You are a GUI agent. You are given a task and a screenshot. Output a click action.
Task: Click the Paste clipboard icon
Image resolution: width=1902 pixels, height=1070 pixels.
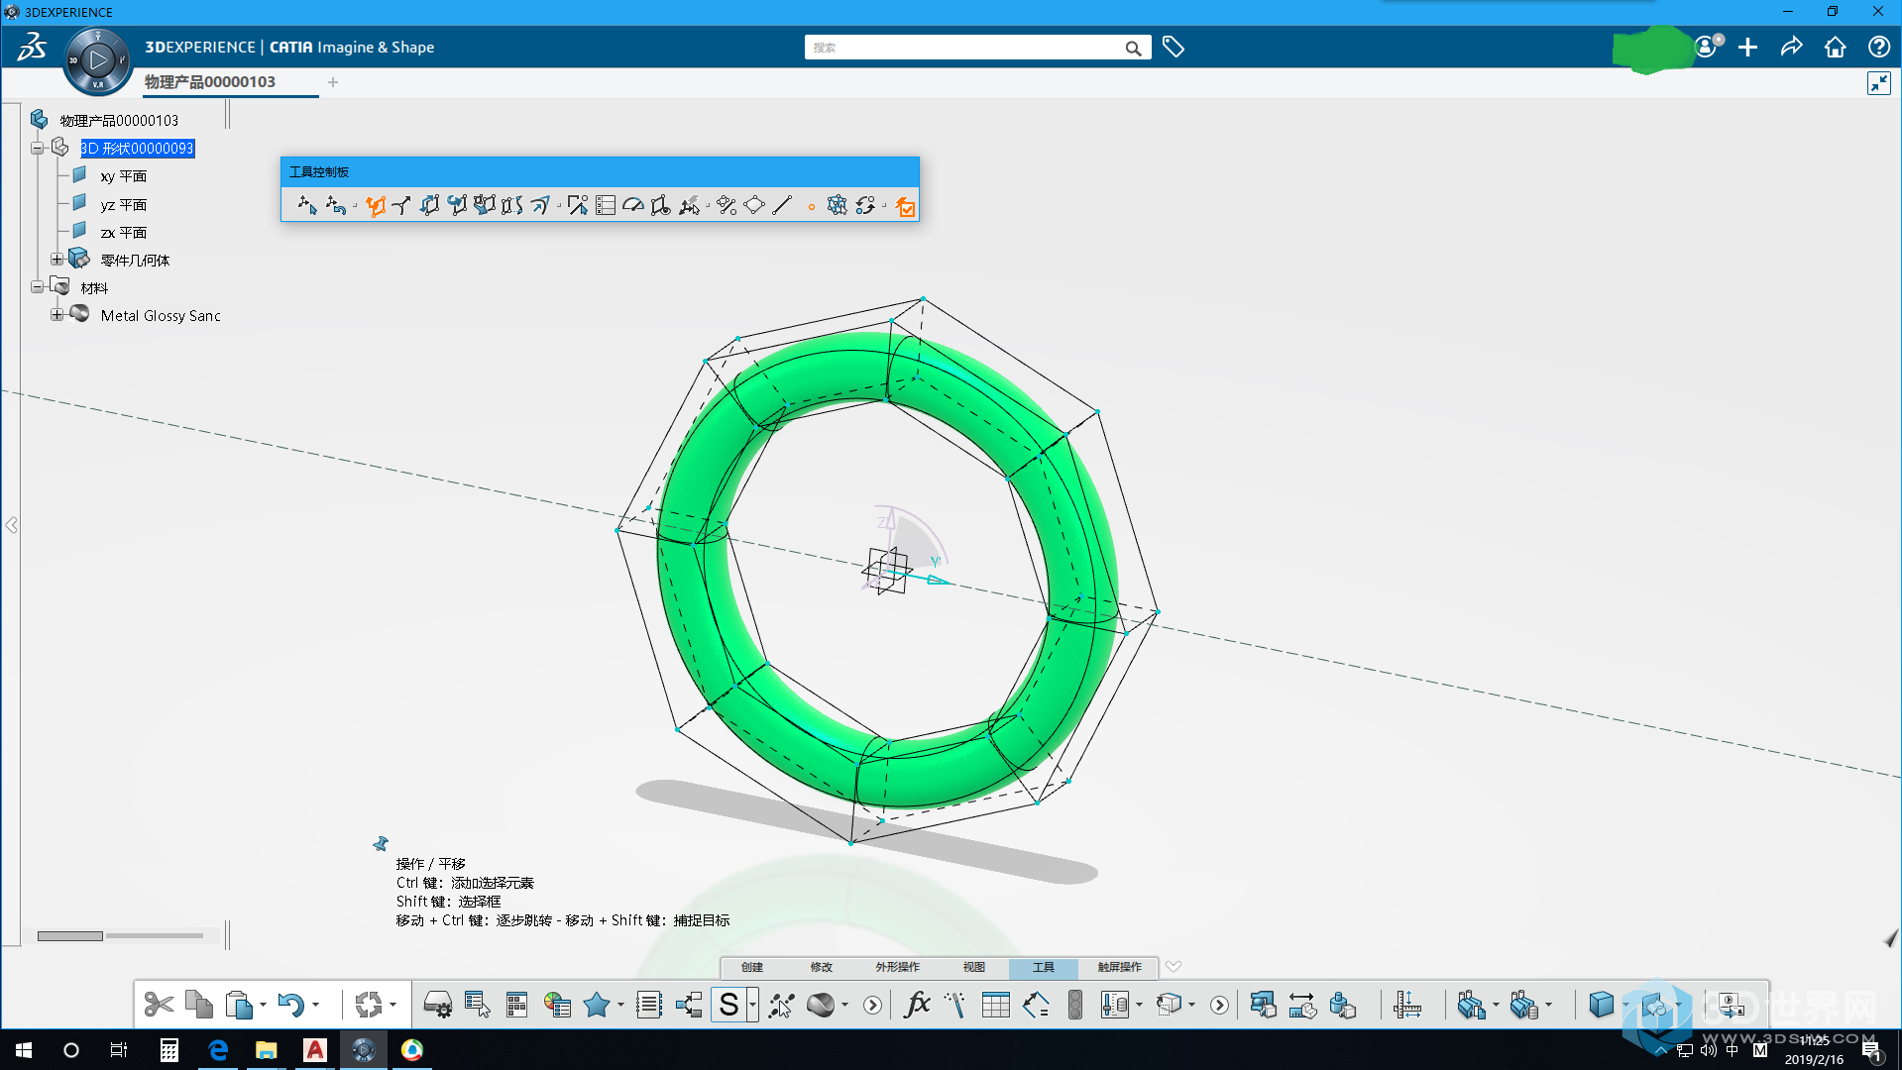pyautogui.click(x=239, y=1005)
